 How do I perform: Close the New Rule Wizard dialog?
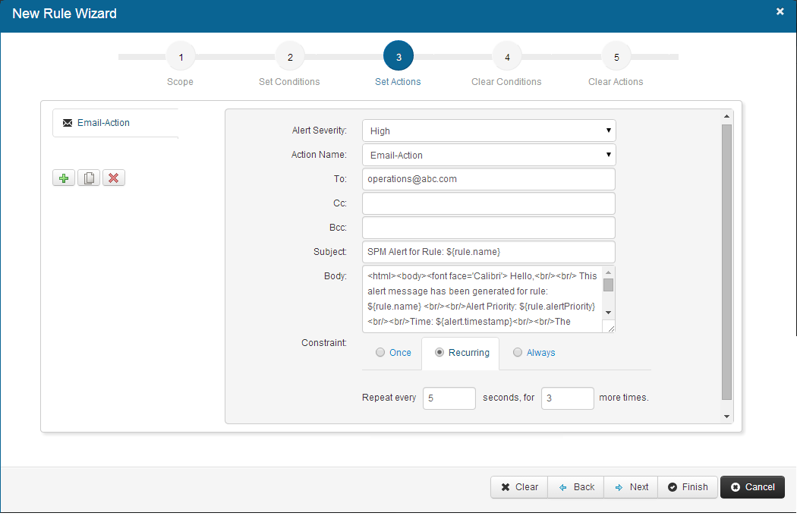click(x=780, y=11)
